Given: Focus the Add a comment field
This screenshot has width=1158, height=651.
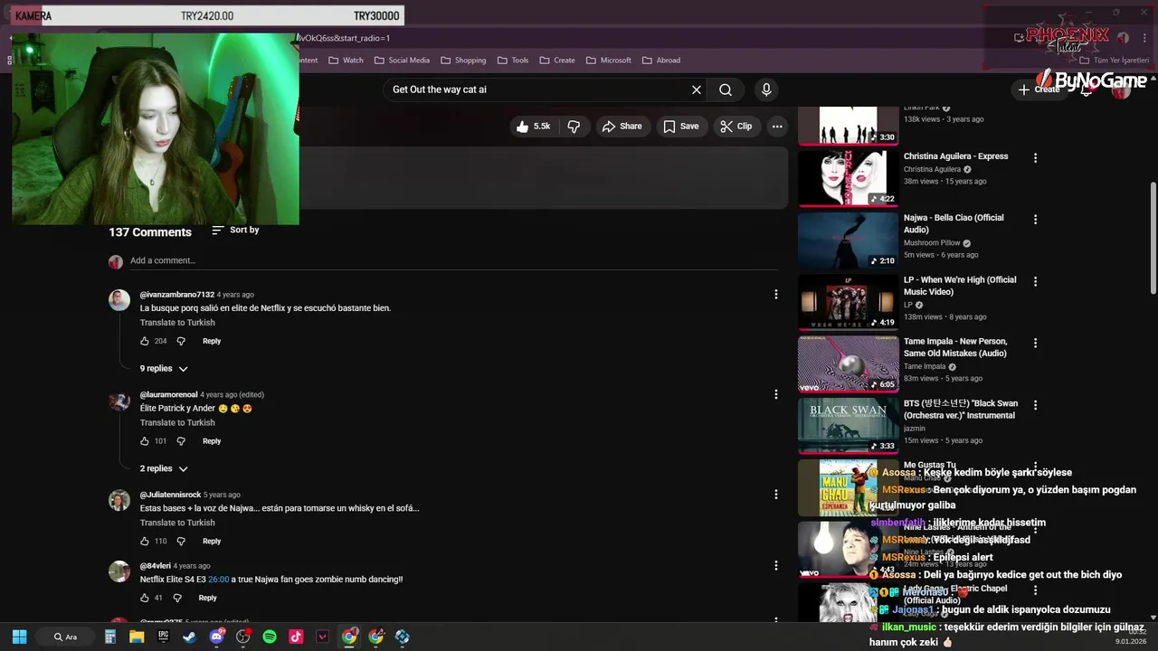Looking at the screenshot, I should point(454,260).
